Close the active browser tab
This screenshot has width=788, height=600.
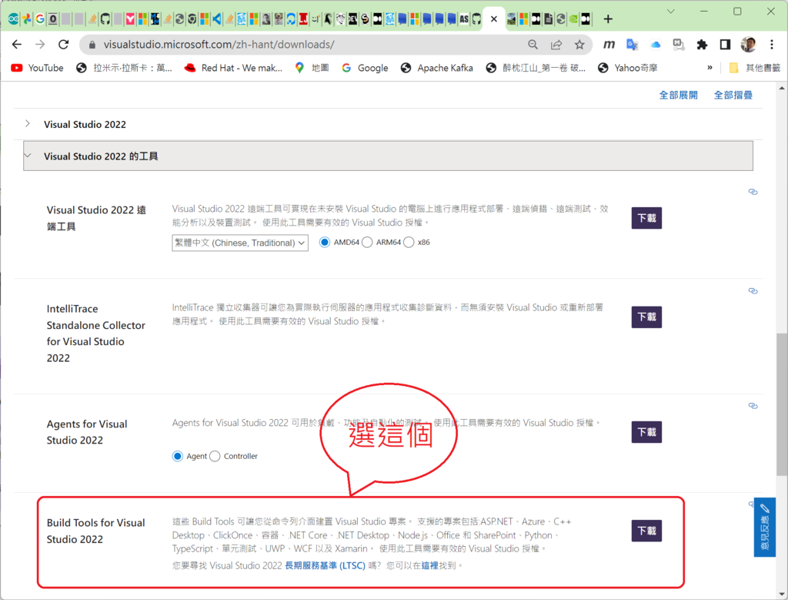494,19
